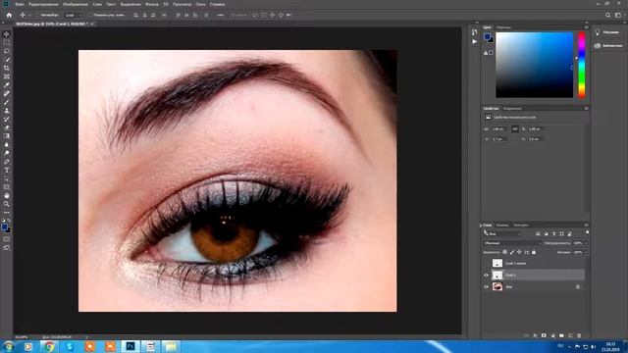Hide the bottom photo layer via eye icon
628x353 pixels.
(x=487, y=286)
